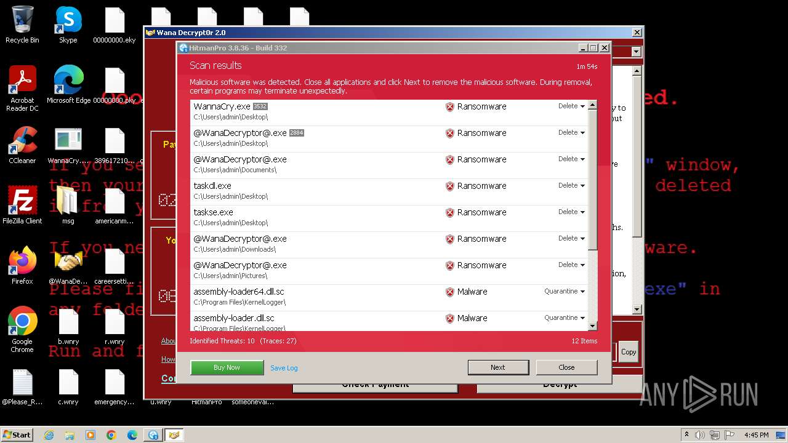The width and height of the screenshot is (788, 443).
Task: Click ransomware shield icon for WannaCry.exe
Action: tap(450, 106)
